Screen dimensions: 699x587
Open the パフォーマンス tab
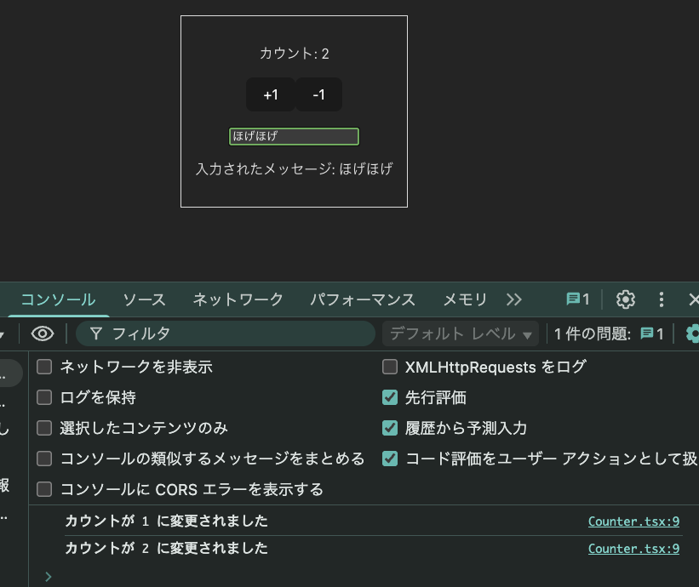tap(362, 299)
